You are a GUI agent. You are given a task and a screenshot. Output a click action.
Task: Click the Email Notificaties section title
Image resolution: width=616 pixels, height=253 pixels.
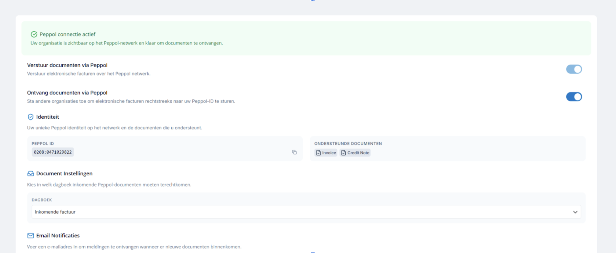pyautogui.click(x=58, y=236)
